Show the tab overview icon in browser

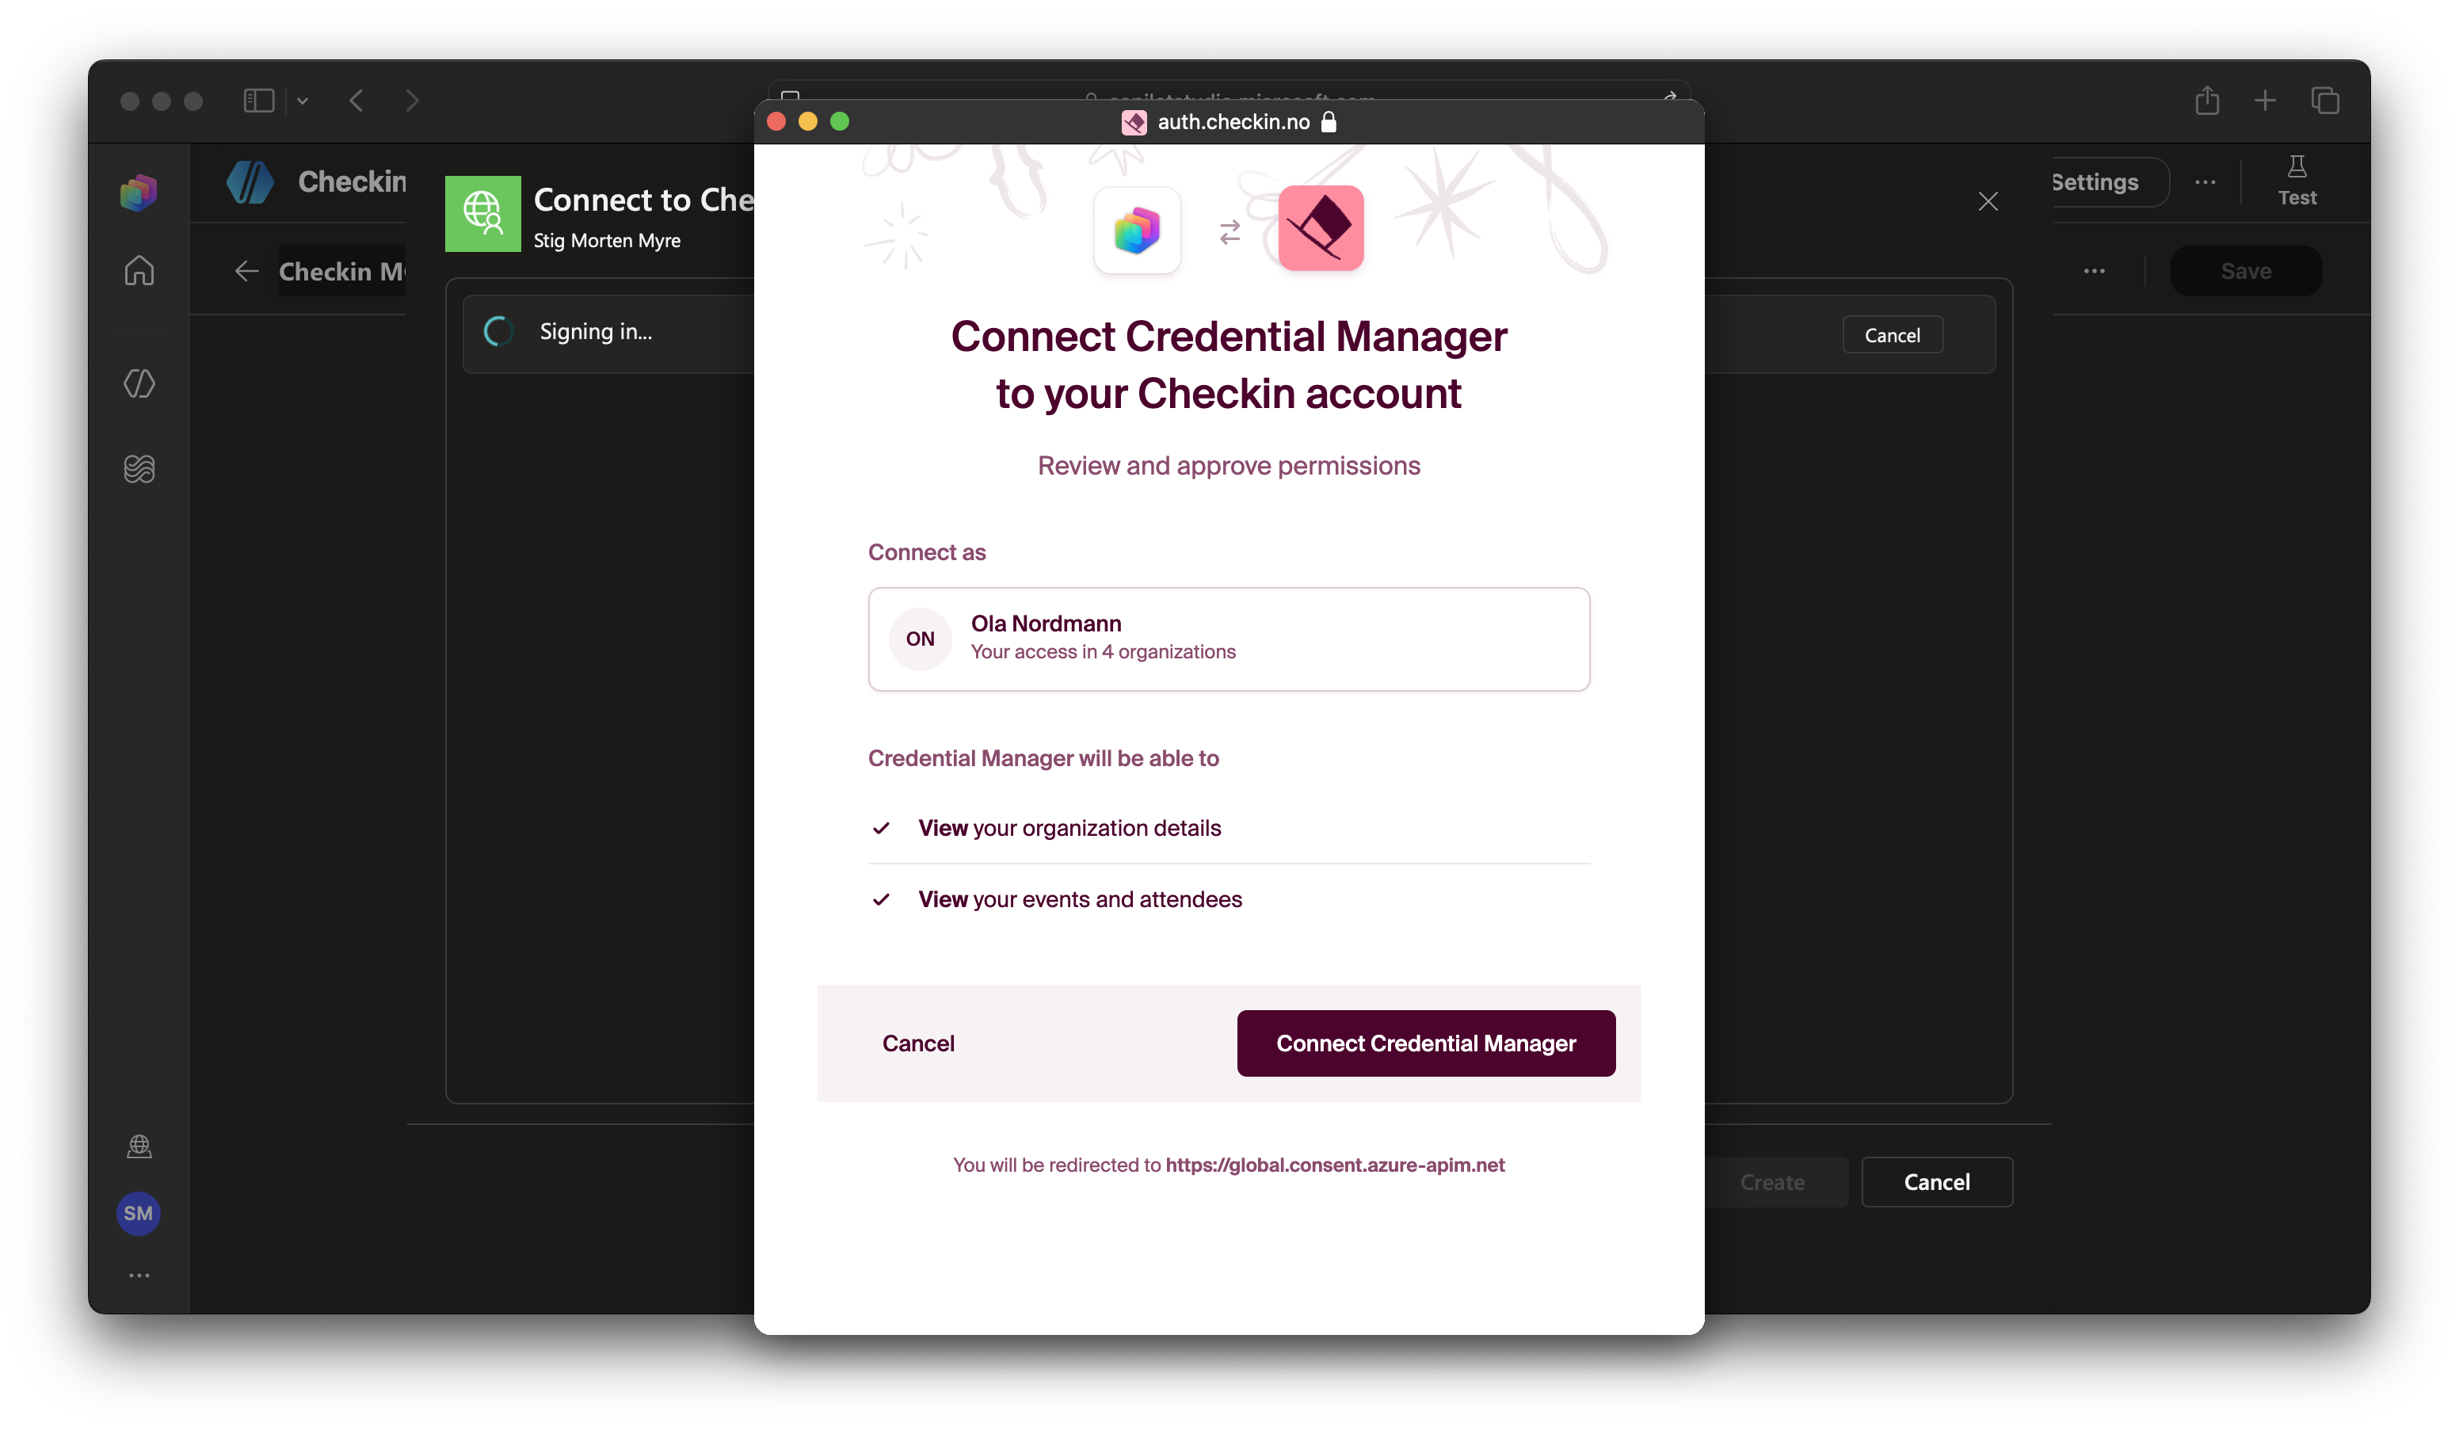pyautogui.click(x=2325, y=101)
